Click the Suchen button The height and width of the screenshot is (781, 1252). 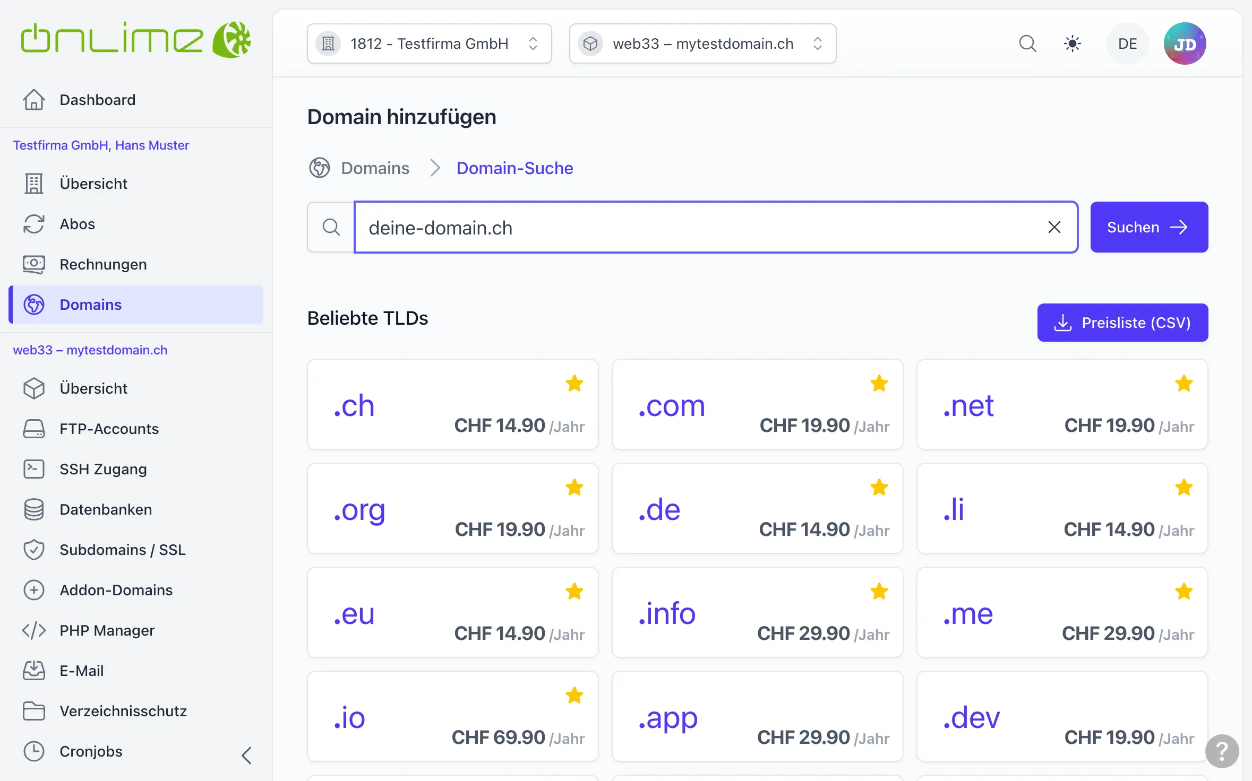(1149, 227)
